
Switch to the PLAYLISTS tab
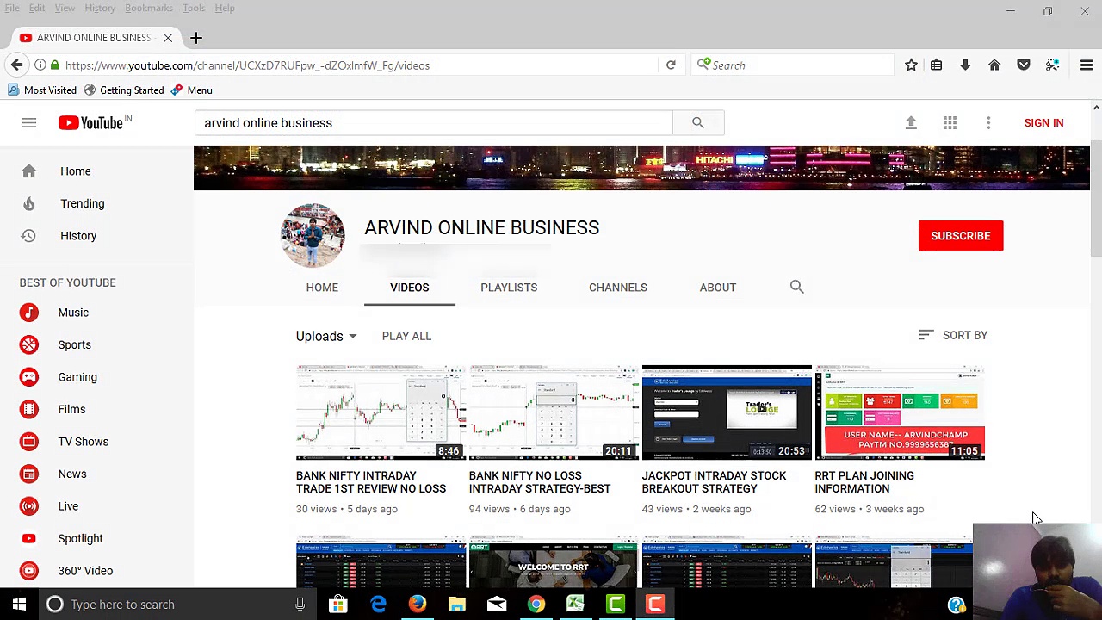[x=509, y=288]
